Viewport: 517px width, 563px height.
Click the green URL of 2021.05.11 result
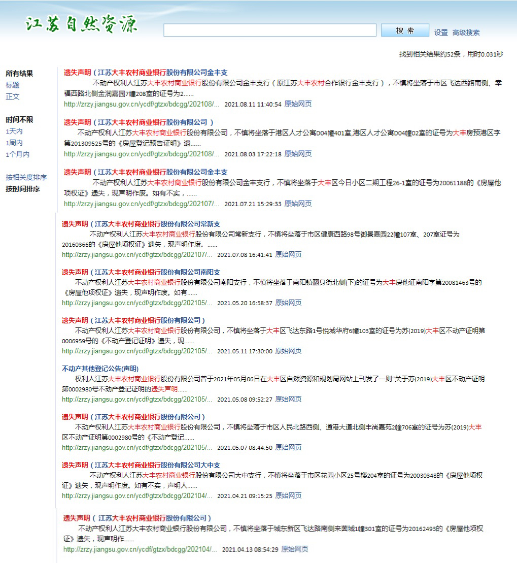[x=137, y=351]
